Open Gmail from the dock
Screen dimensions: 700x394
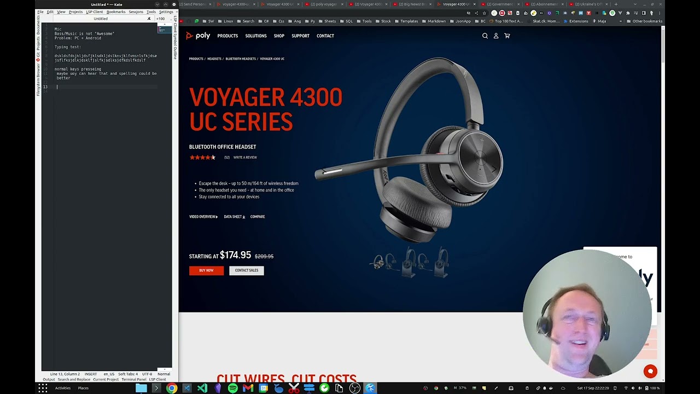coord(248,388)
